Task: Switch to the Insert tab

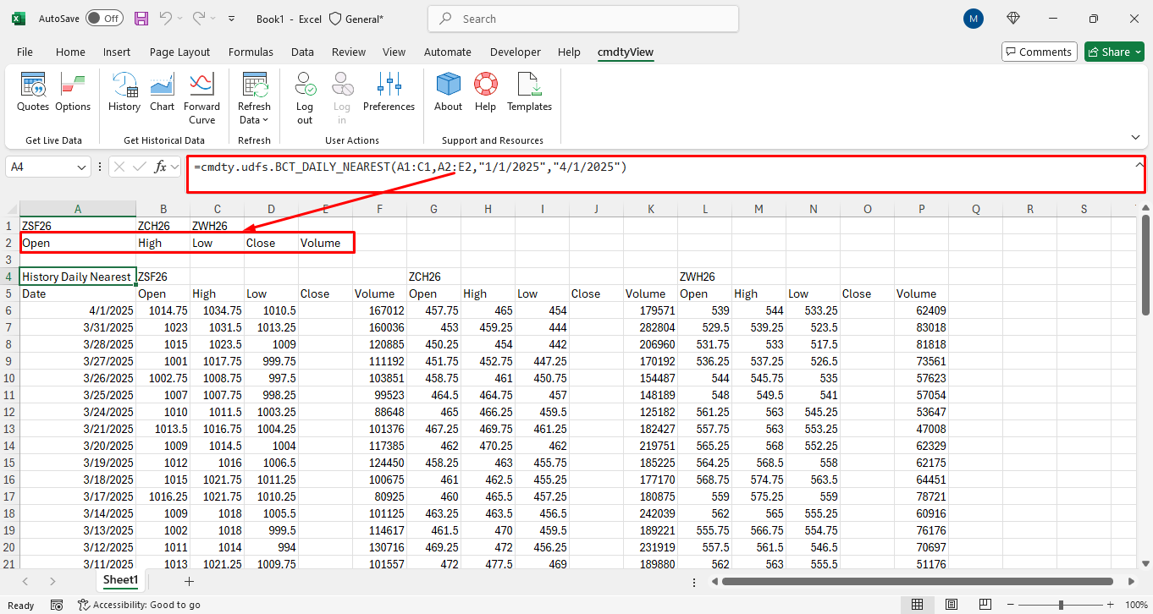Action: pyautogui.click(x=117, y=52)
